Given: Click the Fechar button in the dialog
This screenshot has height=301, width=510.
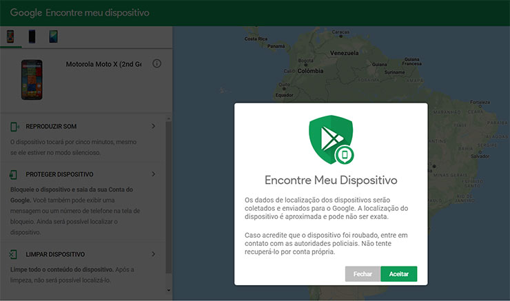Looking at the screenshot, I should 363,273.
